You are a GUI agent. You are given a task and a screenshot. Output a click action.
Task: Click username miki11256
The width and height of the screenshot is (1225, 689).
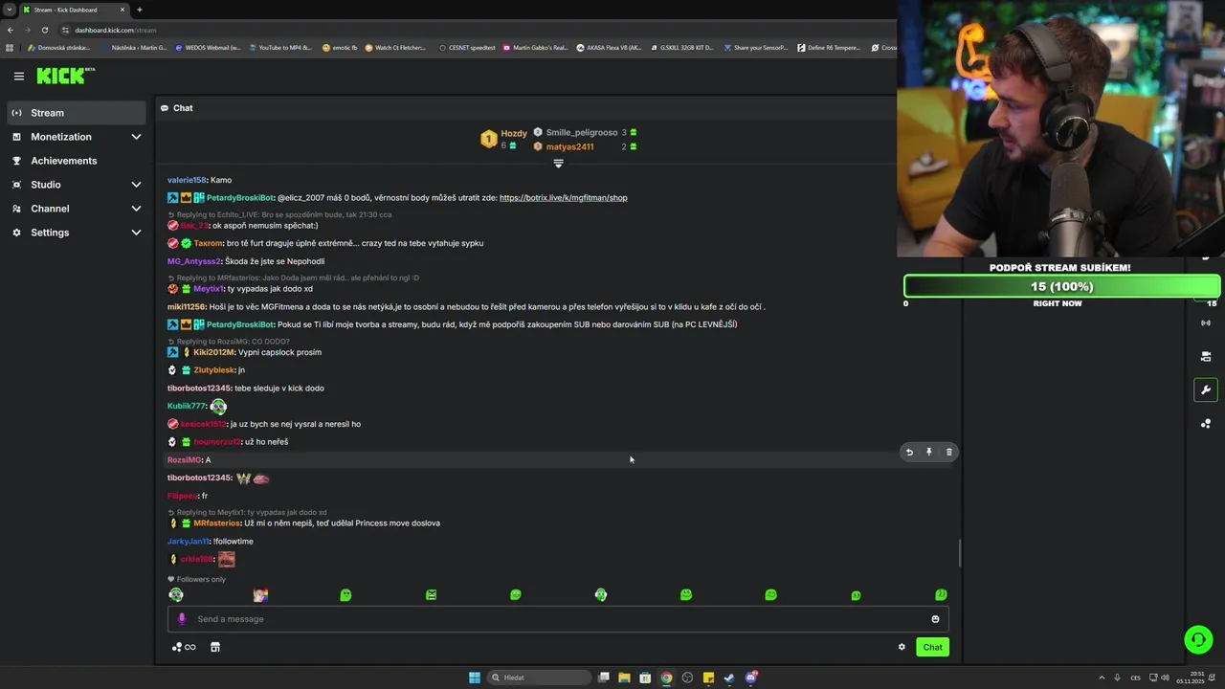pyautogui.click(x=187, y=307)
